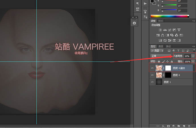Toggle lock all padlock icon

pos(172,61)
